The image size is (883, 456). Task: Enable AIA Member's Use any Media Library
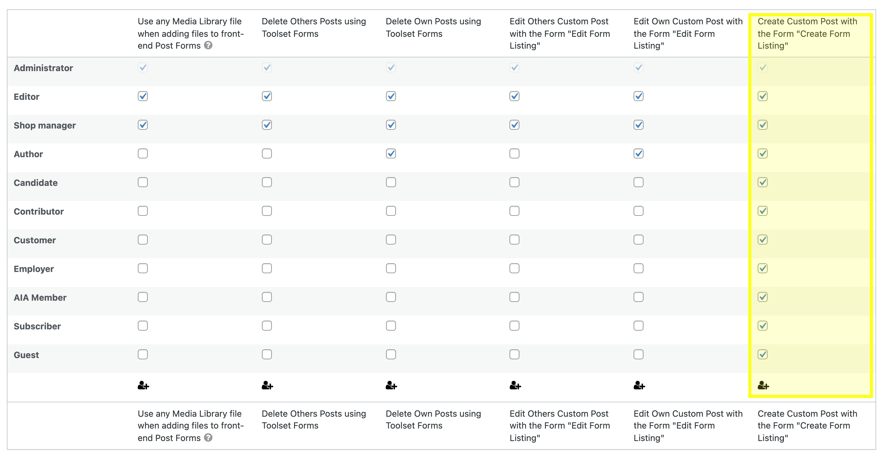click(143, 297)
